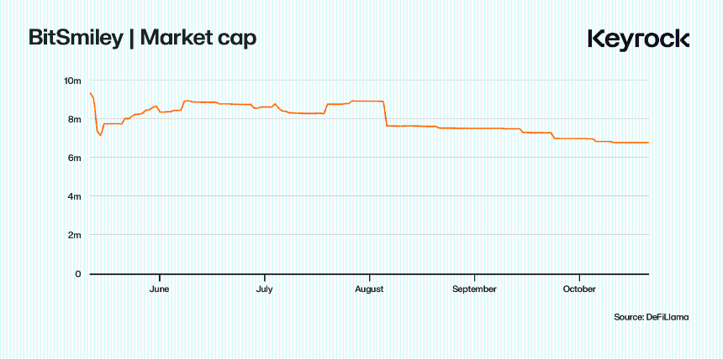Select the June label on the x-axis
The width and height of the screenshot is (723, 359).
pyautogui.click(x=159, y=289)
